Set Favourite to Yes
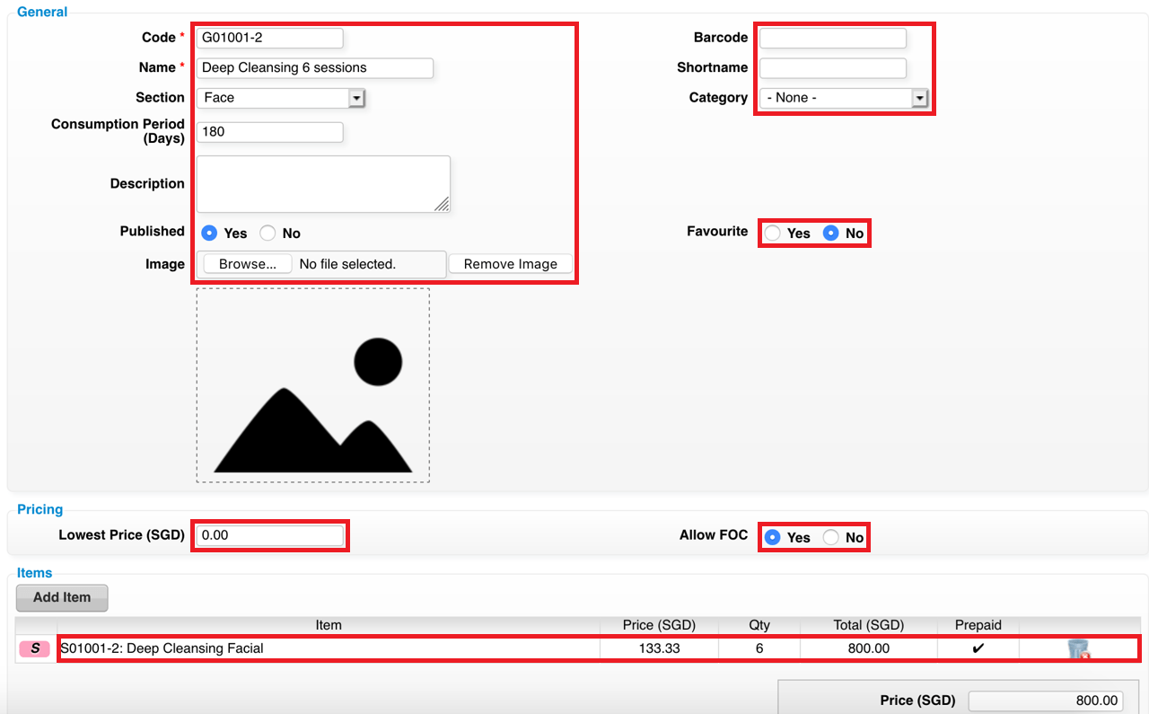 772,233
